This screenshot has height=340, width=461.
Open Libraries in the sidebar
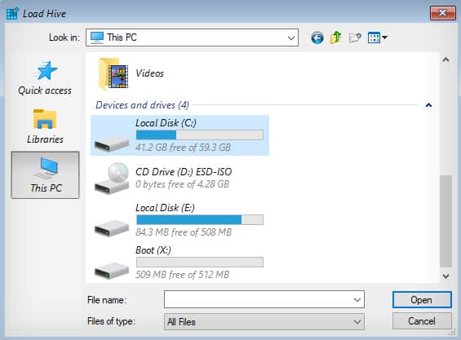tap(45, 126)
